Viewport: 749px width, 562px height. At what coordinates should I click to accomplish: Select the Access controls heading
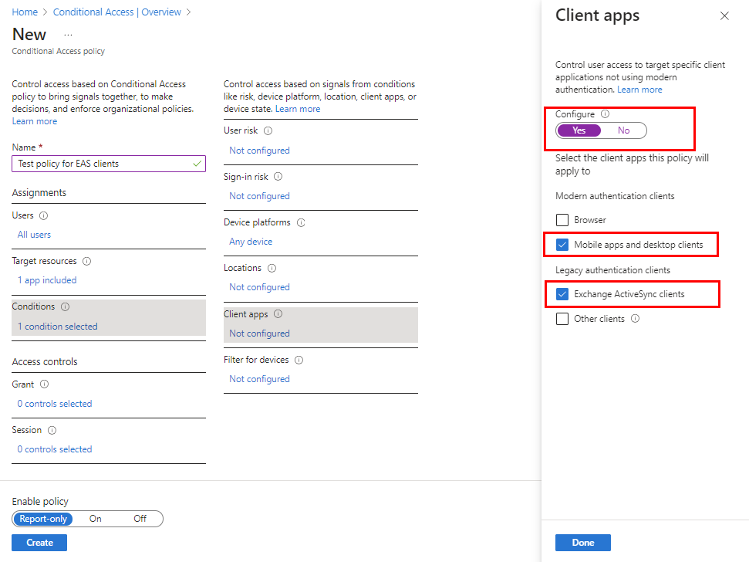point(45,362)
